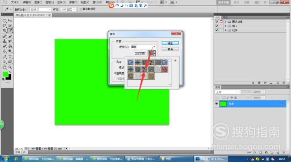
Task: Select the Quick Selection tool
Action: click(10, 26)
